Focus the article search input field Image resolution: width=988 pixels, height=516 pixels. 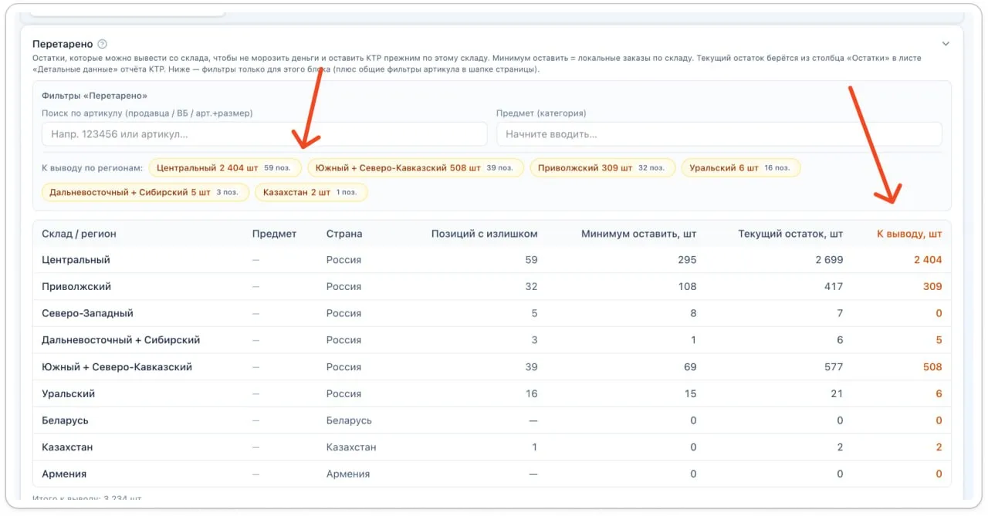(264, 134)
